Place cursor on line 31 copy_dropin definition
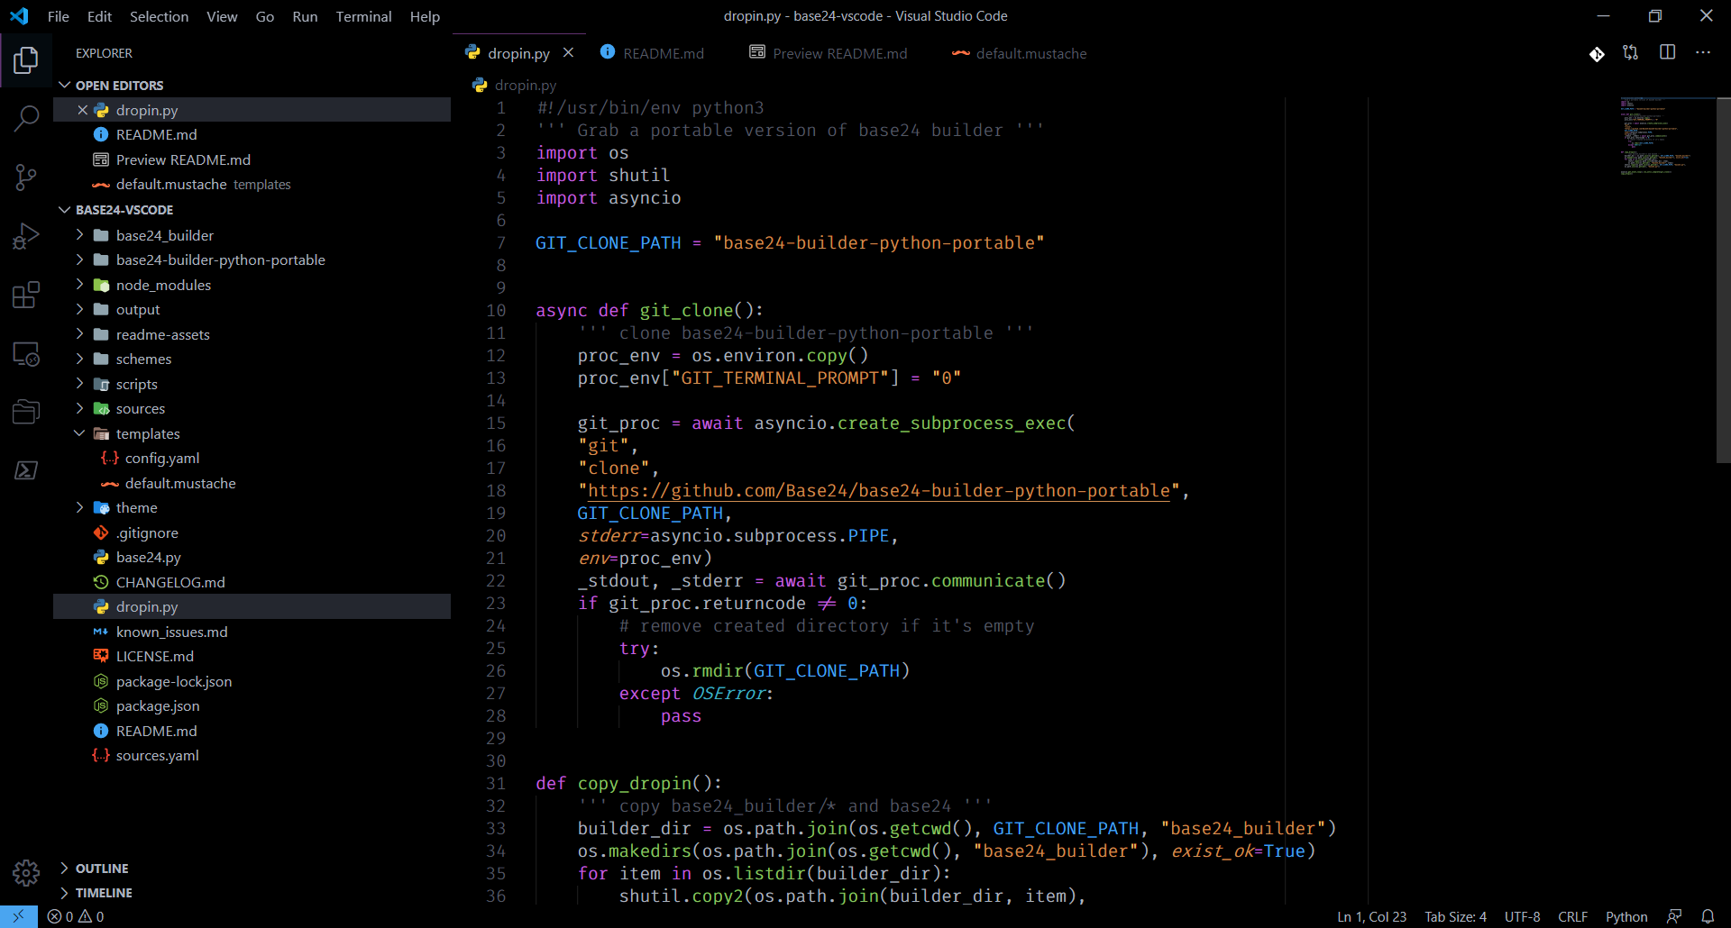Image resolution: width=1731 pixels, height=928 pixels. pos(629,784)
